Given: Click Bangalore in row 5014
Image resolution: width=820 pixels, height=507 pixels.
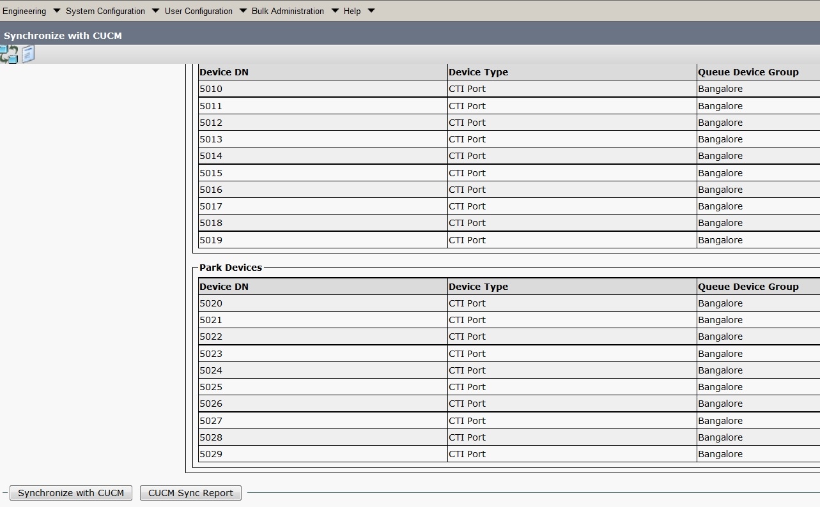Looking at the screenshot, I should coord(720,156).
